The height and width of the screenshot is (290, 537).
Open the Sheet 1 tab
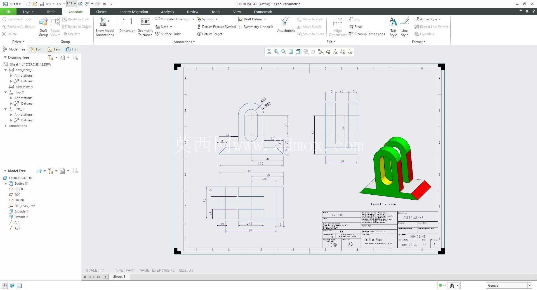(119, 277)
